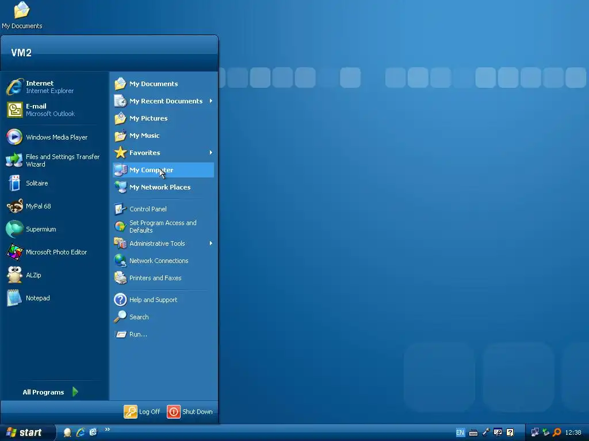Open Search from the Start menu
Viewport: 589px width, 441px height.
163,317
